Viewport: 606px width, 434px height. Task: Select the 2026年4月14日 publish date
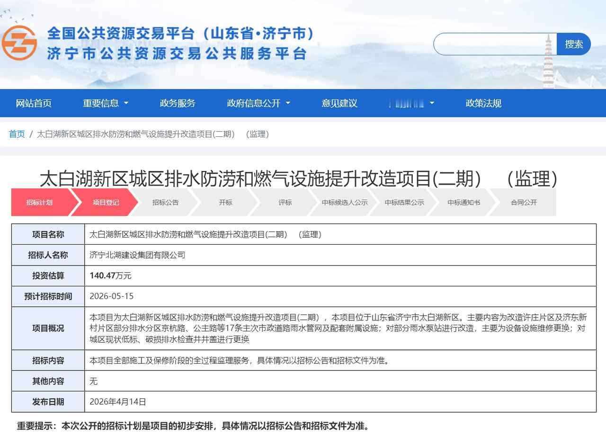(118, 402)
